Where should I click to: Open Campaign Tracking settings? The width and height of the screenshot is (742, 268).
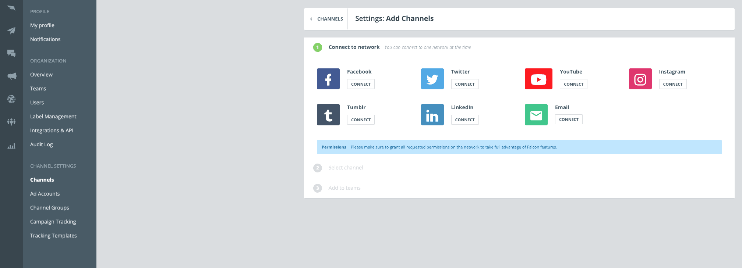[53, 222]
